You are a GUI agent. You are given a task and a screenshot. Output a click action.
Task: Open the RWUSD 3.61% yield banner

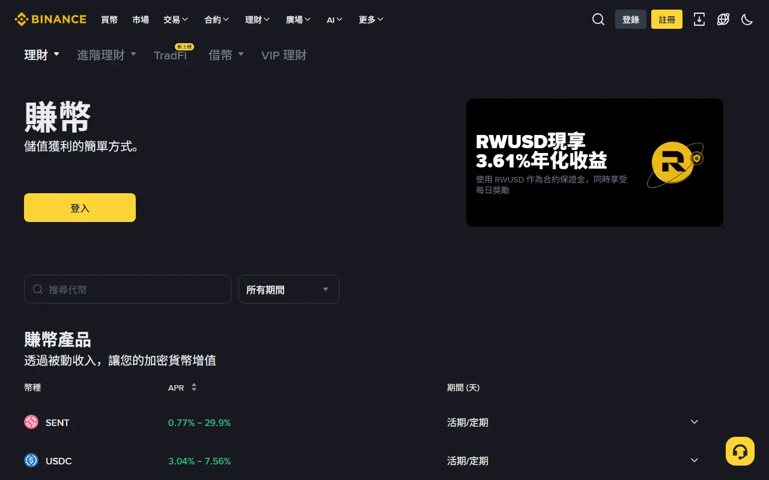click(595, 163)
